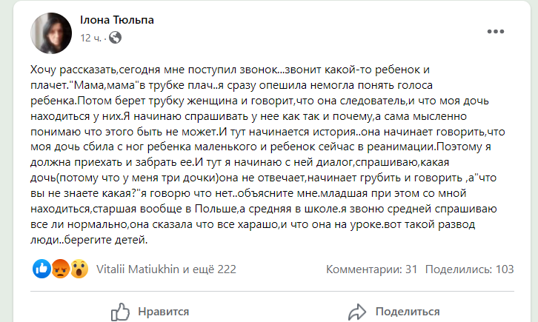538x322 pixels.
Task: Open the author name Ілона Тюльпа
Action: coord(116,20)
